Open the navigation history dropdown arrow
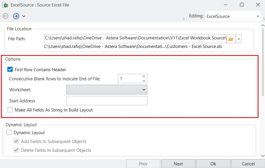The height and width of the screenshot is (168, 265). (24, 16)
